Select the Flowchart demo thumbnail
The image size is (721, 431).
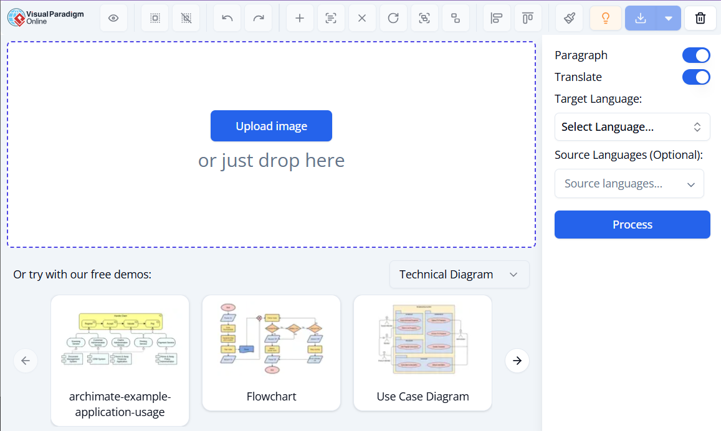(x=271, y=338)
